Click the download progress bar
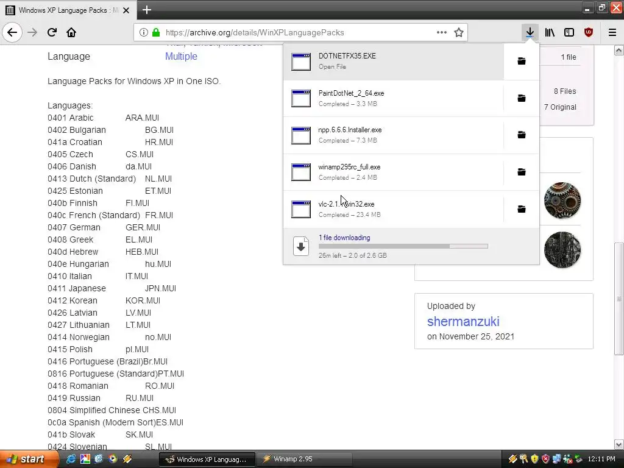This screenshot has width=624, height=468. coord(403,246)
